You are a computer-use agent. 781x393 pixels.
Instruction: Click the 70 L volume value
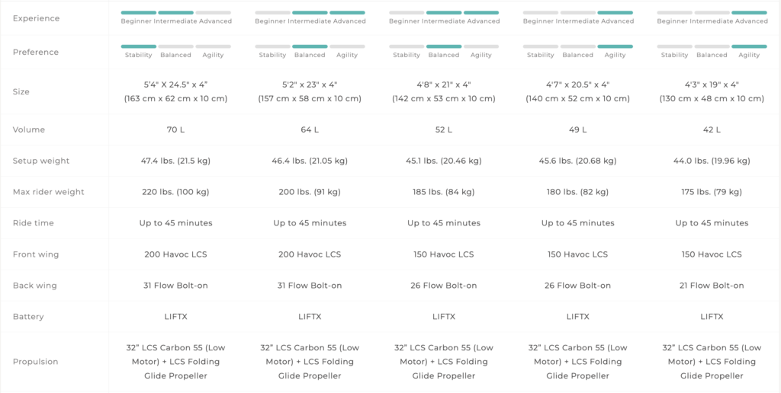pyautogui.click(x=176, y=129)
